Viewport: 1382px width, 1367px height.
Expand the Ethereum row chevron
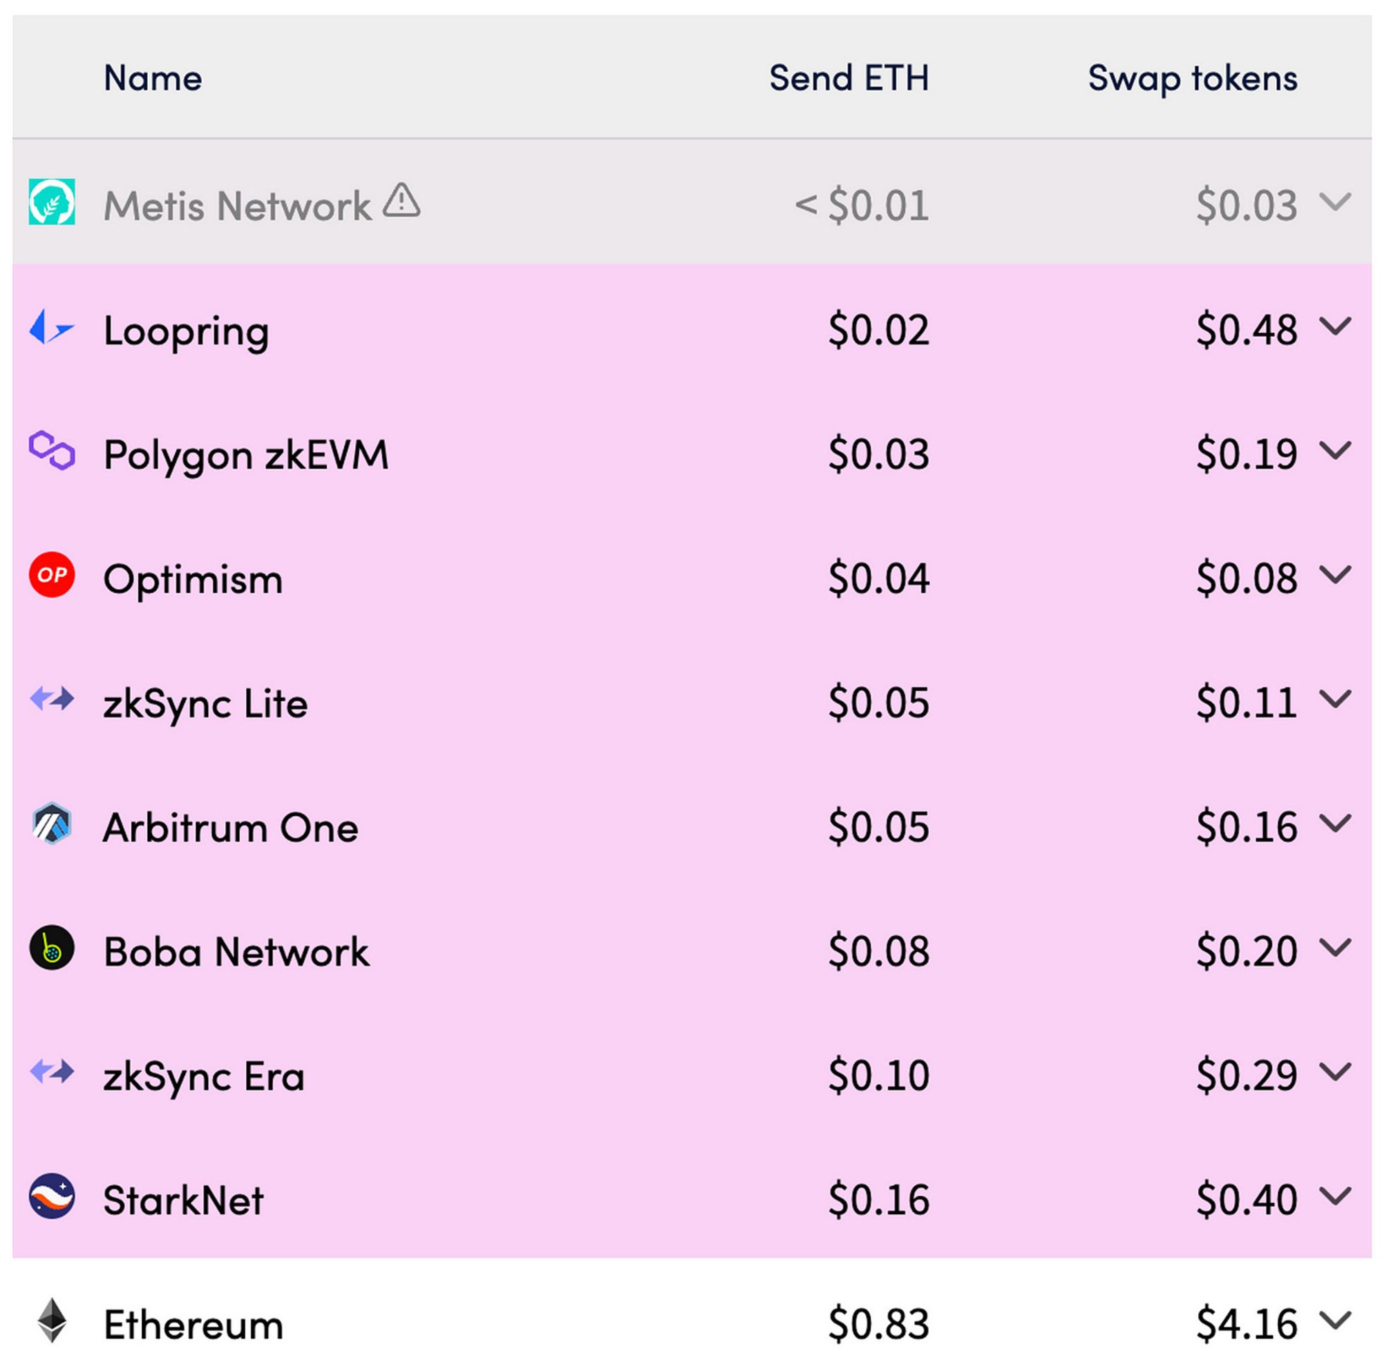(x=1336, y=1321)
